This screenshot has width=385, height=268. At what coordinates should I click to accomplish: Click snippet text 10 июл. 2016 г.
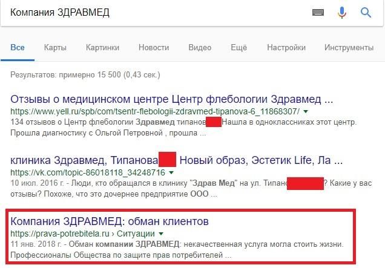click(x=38, y=183)
